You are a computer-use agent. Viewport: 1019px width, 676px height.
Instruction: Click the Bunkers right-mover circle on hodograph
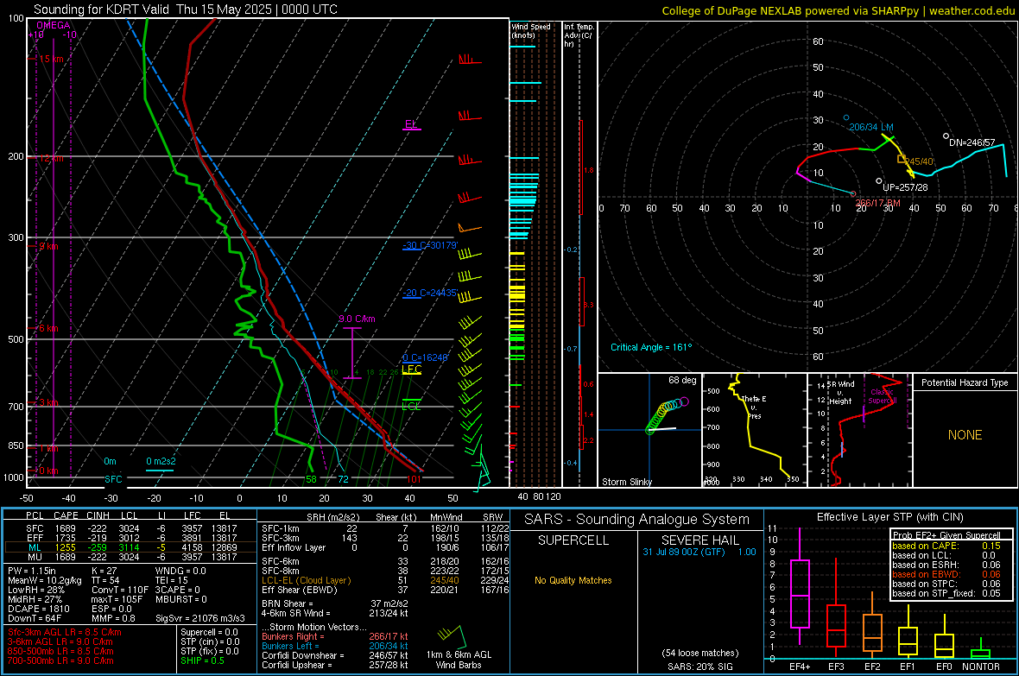[x=854, y=193]
